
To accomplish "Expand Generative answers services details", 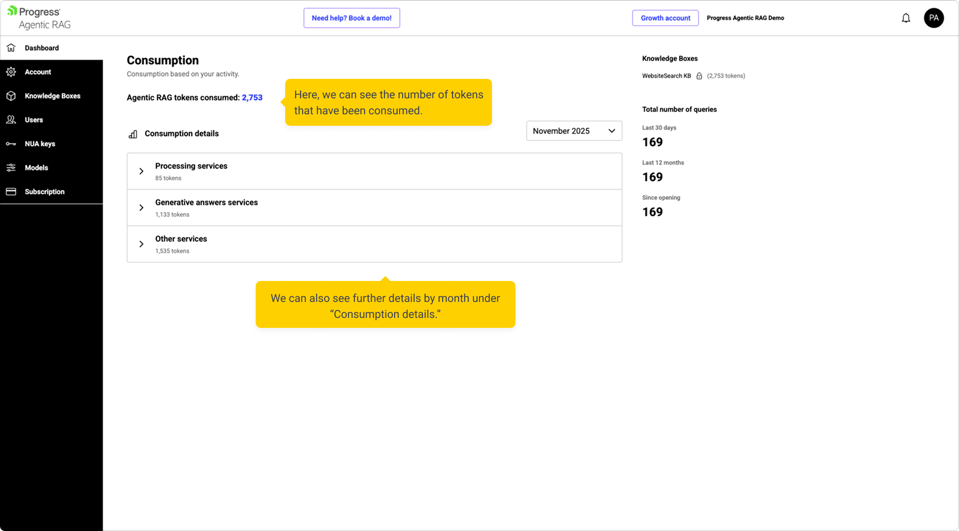I will 141,208.
